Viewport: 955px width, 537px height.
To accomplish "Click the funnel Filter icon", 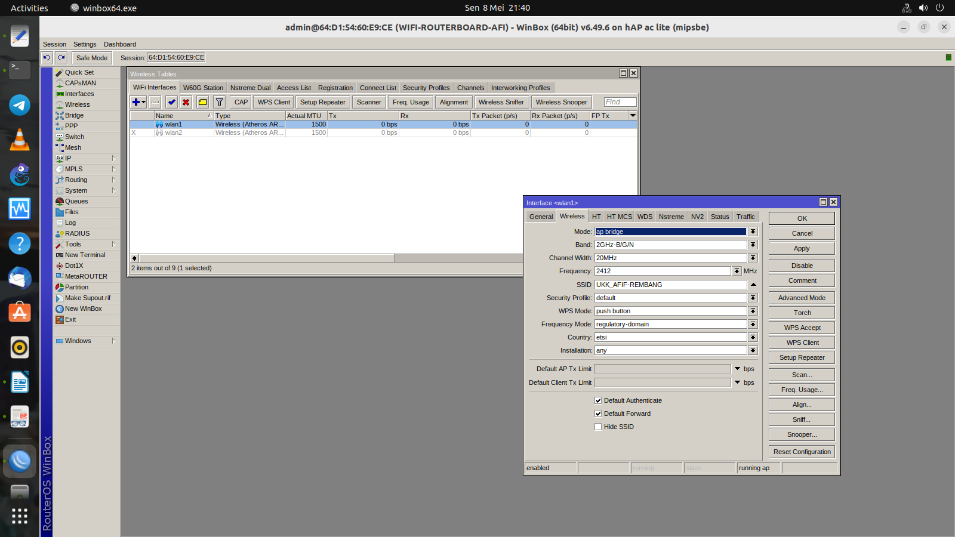I will (x=220, y=102).
